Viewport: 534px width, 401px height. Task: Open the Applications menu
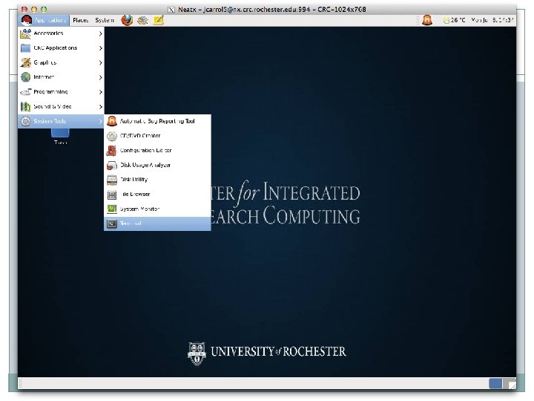(x=44, y=20)
